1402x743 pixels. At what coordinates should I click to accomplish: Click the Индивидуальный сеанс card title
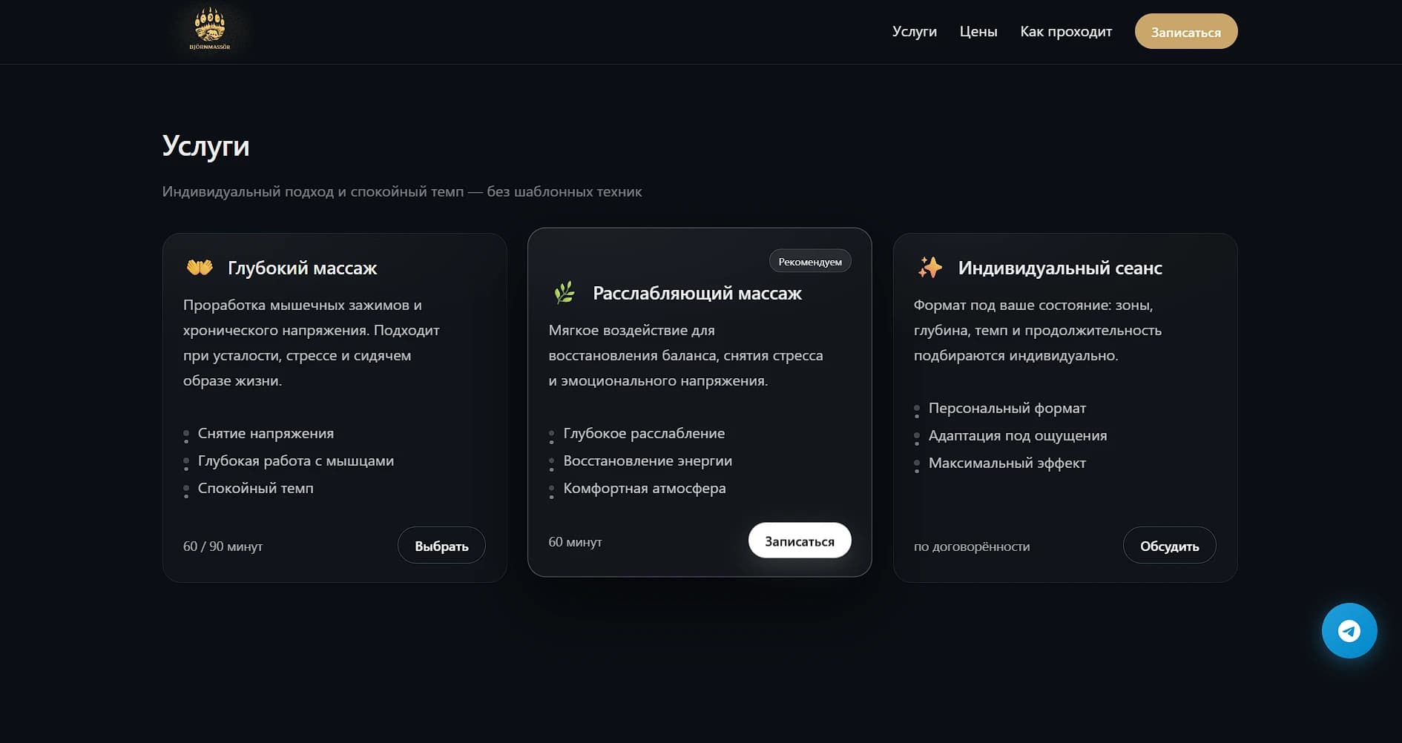click(1059, 268)
